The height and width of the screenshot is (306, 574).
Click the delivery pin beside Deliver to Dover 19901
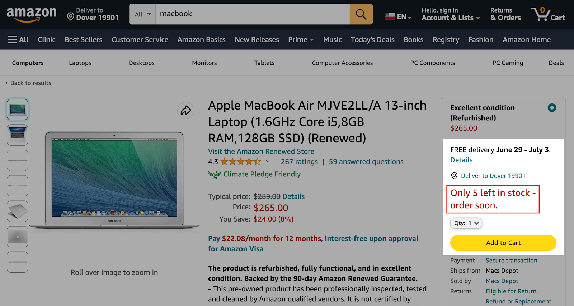(453, 175)
